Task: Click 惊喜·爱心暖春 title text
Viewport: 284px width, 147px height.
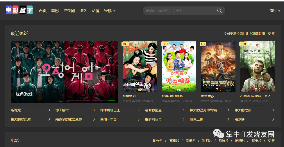Action: coord(172,96)
